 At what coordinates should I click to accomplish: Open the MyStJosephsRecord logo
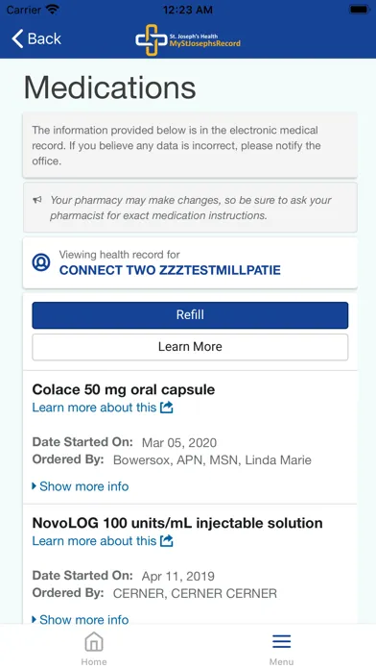(188, 39)
